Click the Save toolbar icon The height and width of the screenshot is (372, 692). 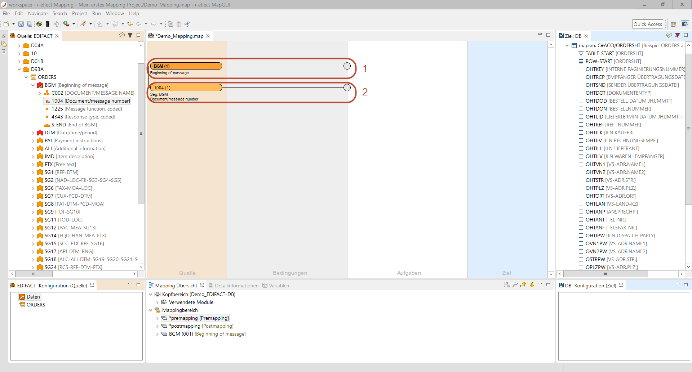(21, 24)
